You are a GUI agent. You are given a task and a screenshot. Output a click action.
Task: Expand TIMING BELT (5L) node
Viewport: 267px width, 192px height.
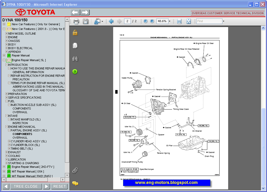[9, 149]
